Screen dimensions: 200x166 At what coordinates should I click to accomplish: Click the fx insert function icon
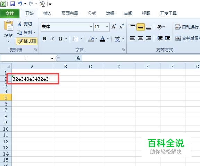[78, 59]
